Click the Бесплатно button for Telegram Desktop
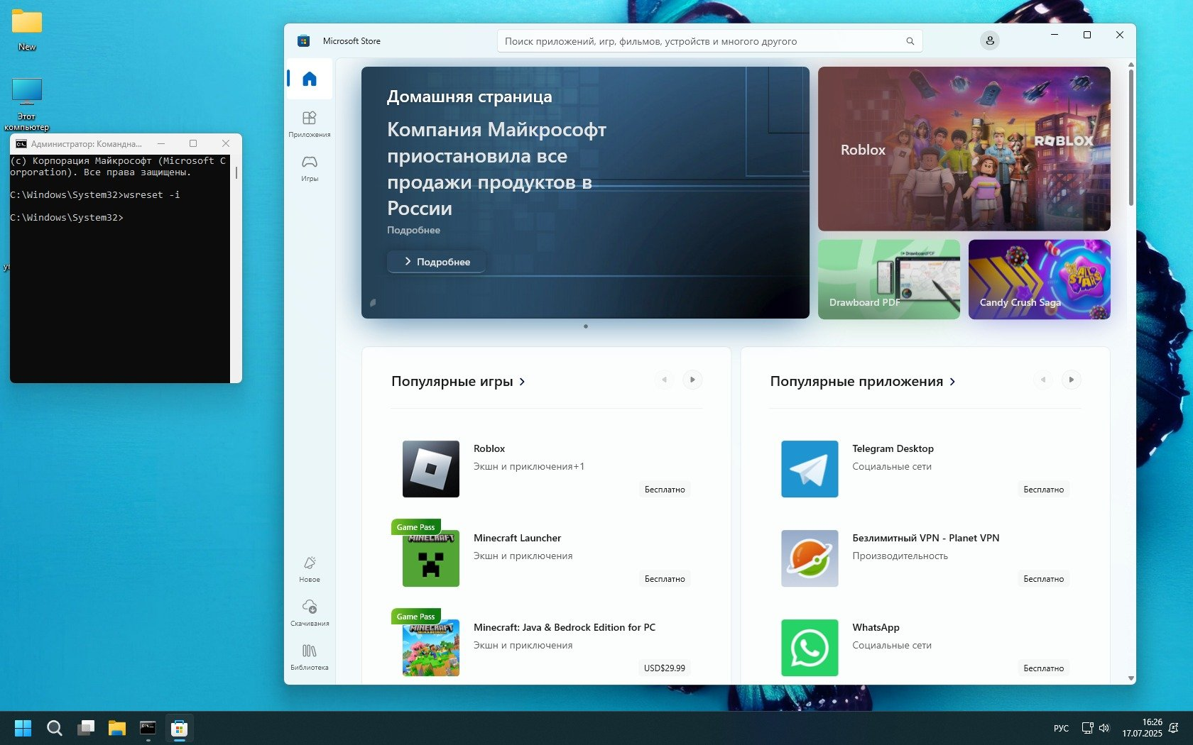 1043,490
